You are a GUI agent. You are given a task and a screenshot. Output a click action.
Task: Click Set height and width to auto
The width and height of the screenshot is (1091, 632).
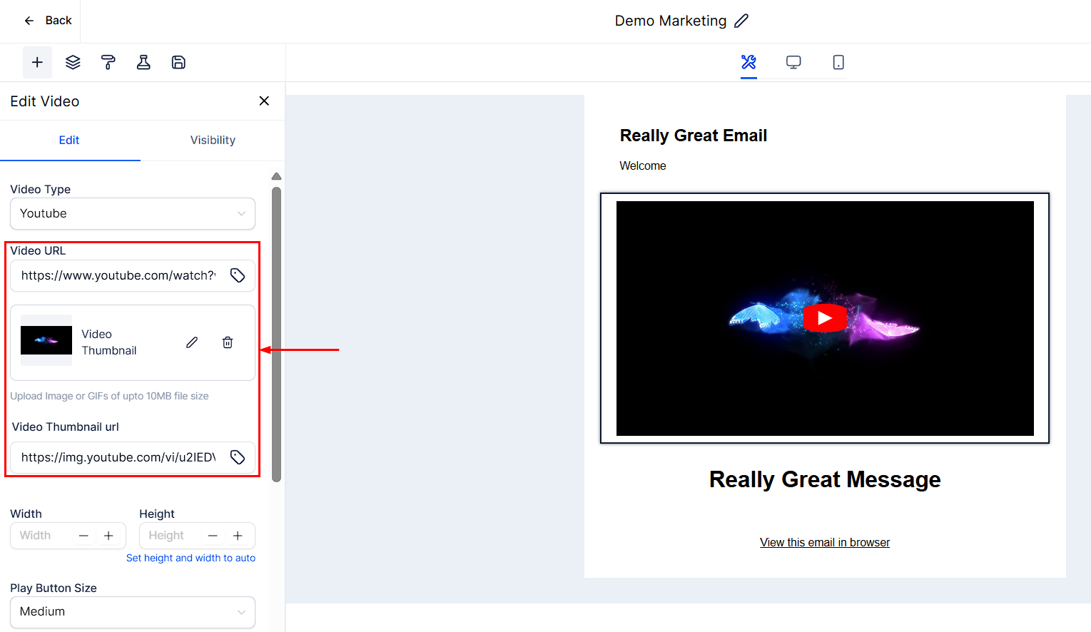coord(191,558)
